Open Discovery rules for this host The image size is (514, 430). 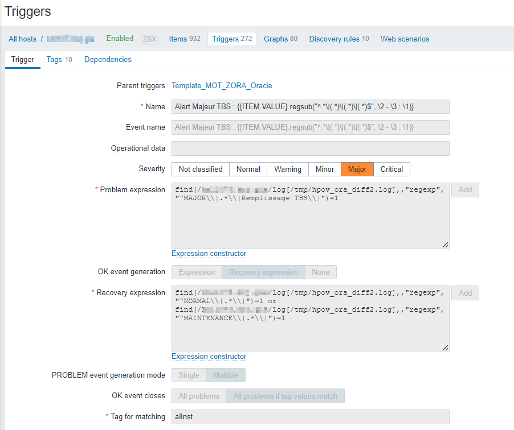[x=339, y=39]
